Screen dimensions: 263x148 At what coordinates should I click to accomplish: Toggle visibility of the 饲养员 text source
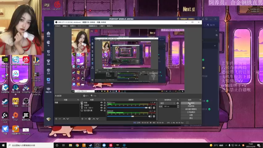tap(102, 105)
